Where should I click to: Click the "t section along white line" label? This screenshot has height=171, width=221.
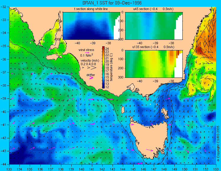coord(91,9)
